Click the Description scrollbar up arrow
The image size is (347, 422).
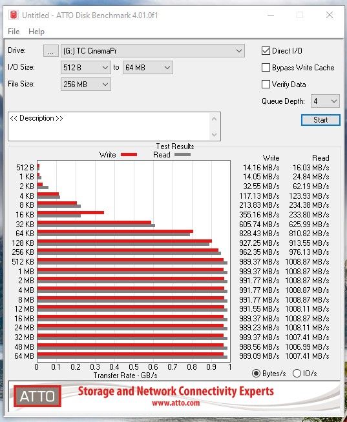click(x=214, y=119)
